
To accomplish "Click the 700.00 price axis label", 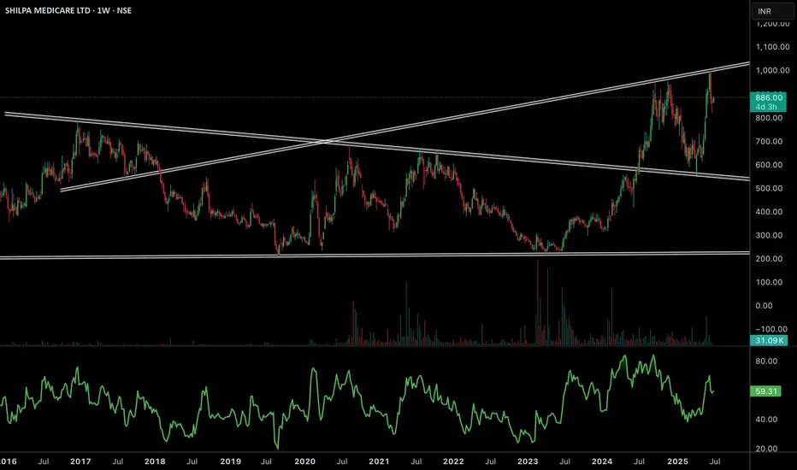I will 769,141.
